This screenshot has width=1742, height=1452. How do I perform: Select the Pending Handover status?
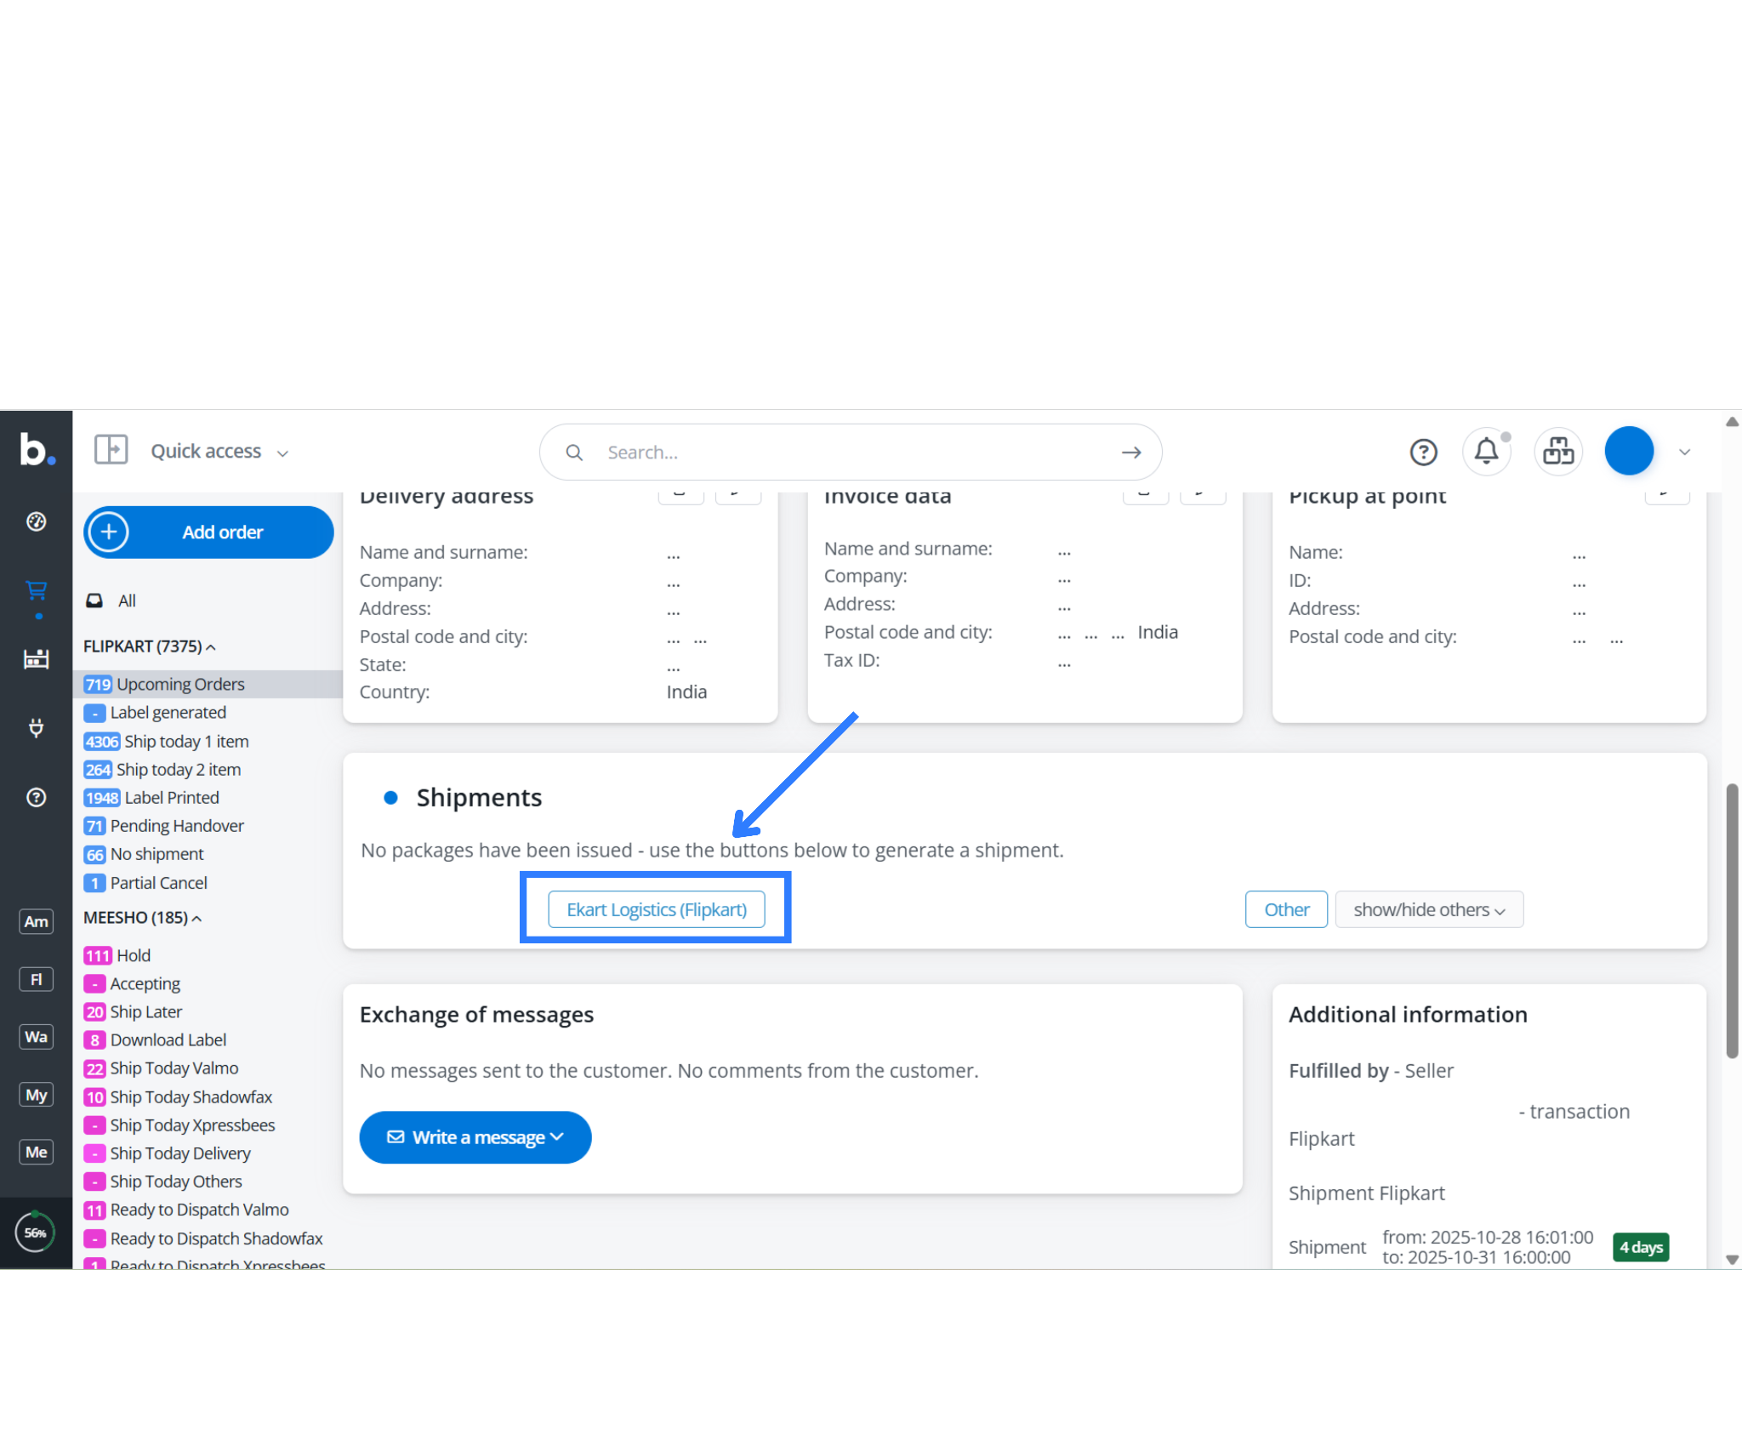click(x=177, y=826)
